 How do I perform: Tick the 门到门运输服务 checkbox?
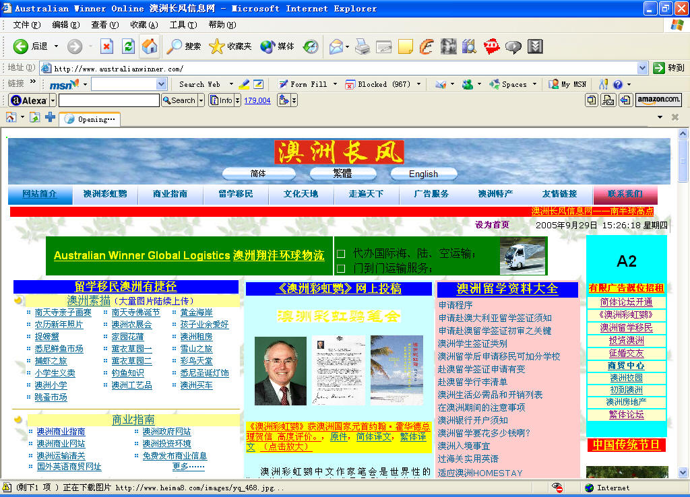coord(340,268)
